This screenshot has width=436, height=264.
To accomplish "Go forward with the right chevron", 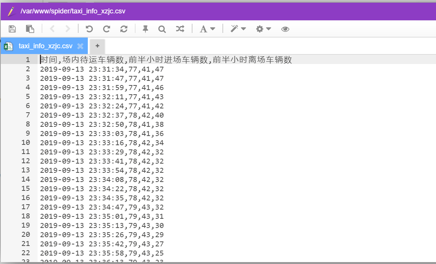I will click(x=67, y=29).
